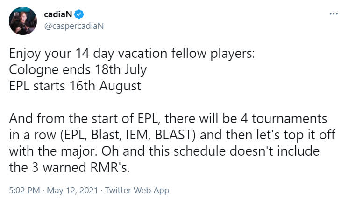Click the line beginning 'And from the start of EPL'
The image size is (348, 205).
pos(168,119)
